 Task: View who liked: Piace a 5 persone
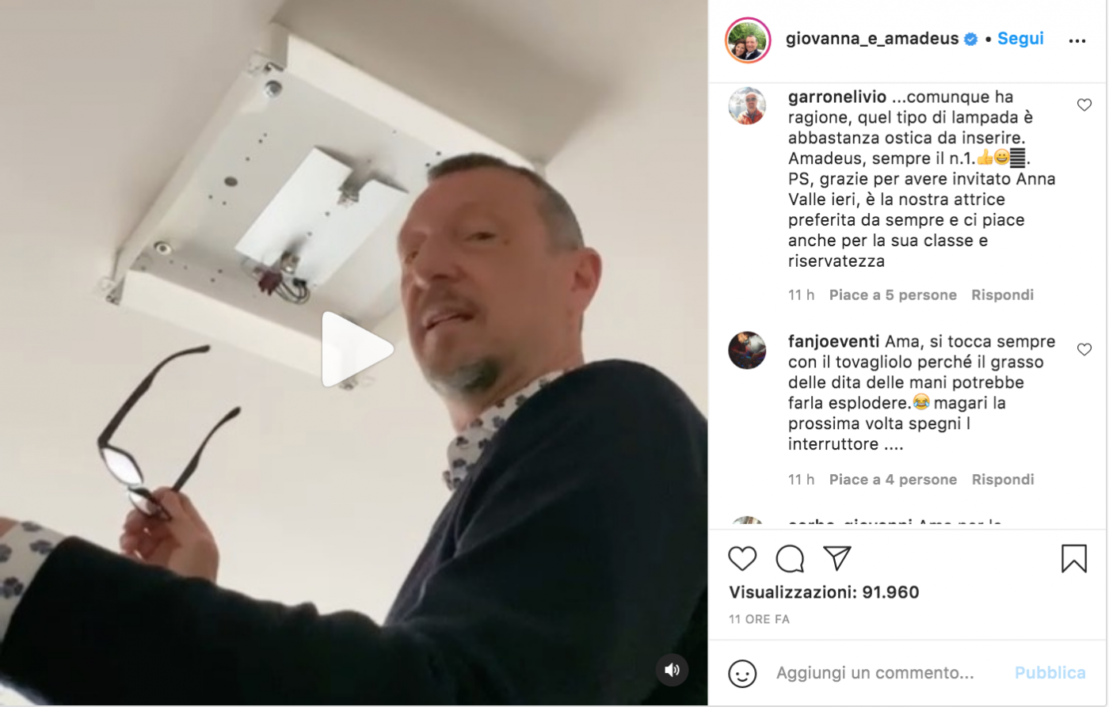893,295
